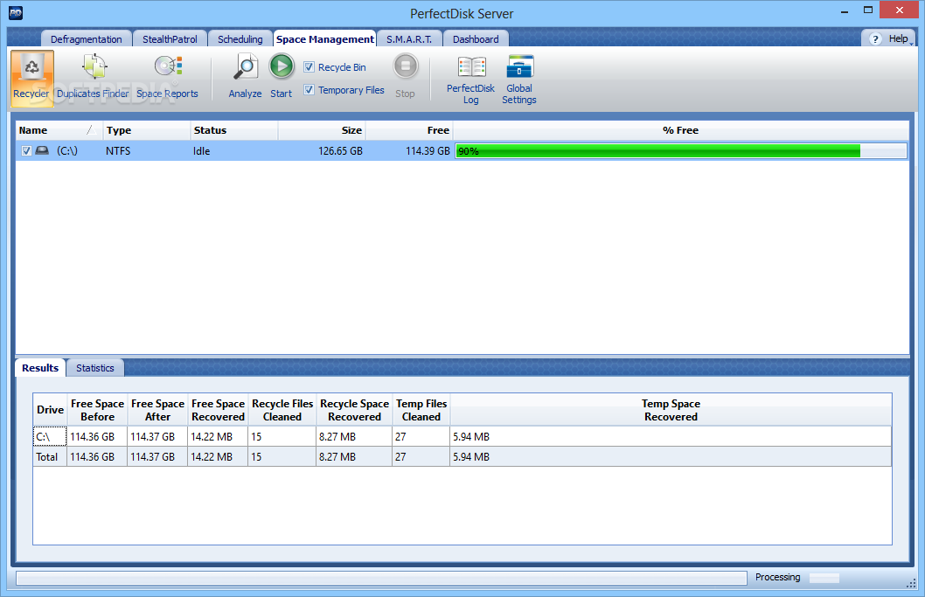This screenshot has height=597, width=925.
Task: Switch to the Dashboard tab
Action: click(x=476, y=39)
